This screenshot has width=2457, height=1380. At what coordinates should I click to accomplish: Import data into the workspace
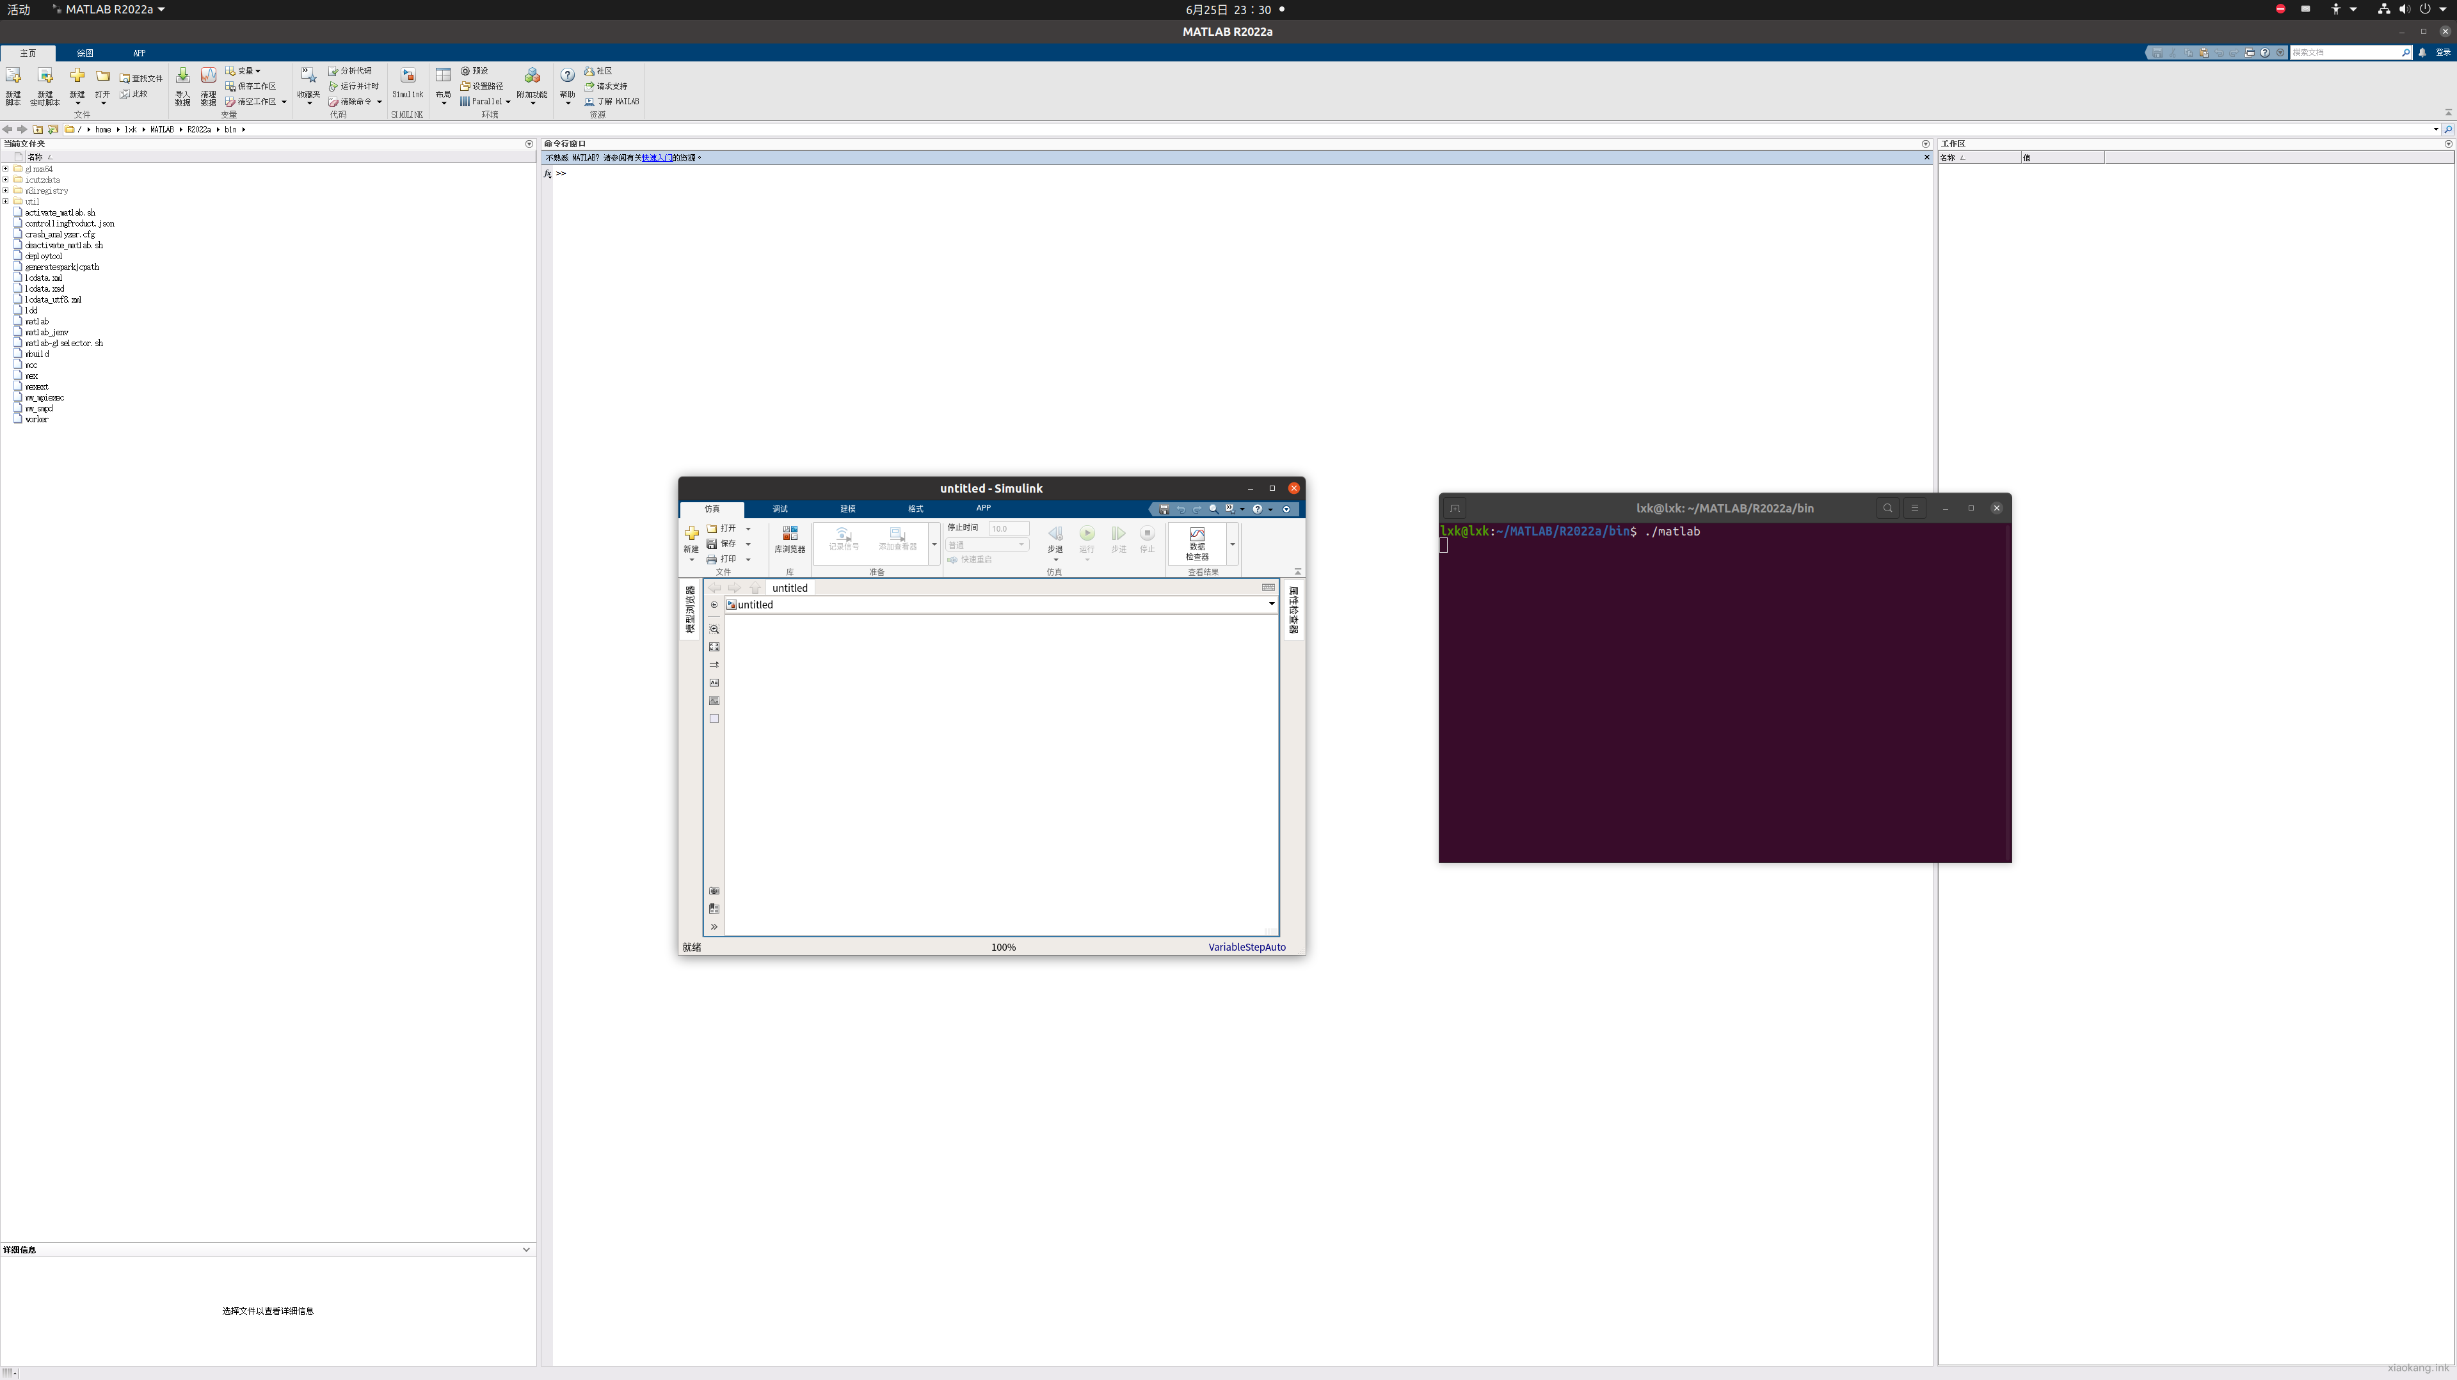click(x=183, y=86)
